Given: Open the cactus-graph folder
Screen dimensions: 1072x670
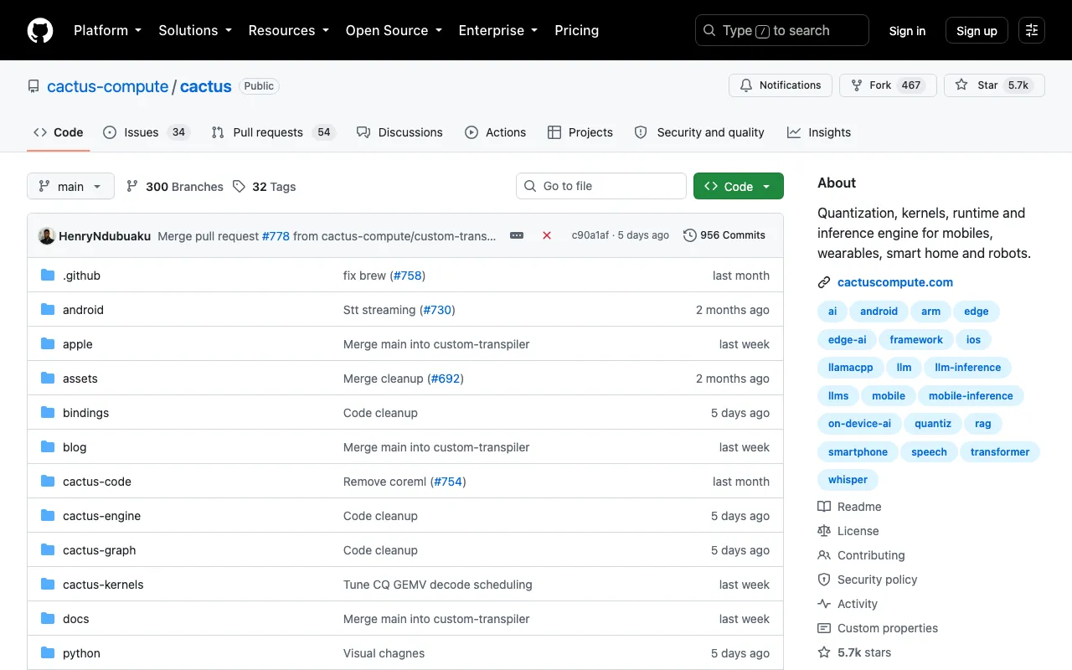Looking at the screenshot, I should click(x=99, y=550).
